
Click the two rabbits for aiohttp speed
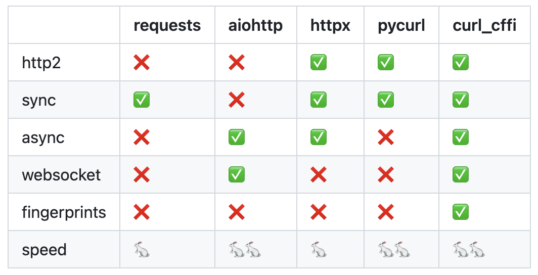(245, 250)
